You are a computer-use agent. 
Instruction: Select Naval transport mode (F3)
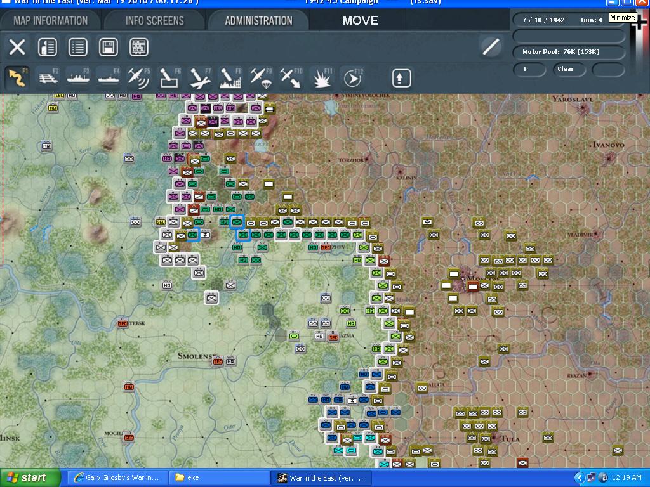(78, 78)
